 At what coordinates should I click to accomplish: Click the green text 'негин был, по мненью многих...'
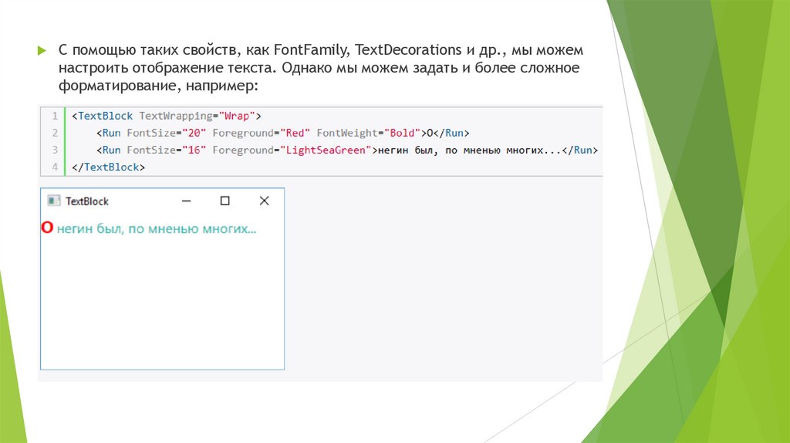157,228
